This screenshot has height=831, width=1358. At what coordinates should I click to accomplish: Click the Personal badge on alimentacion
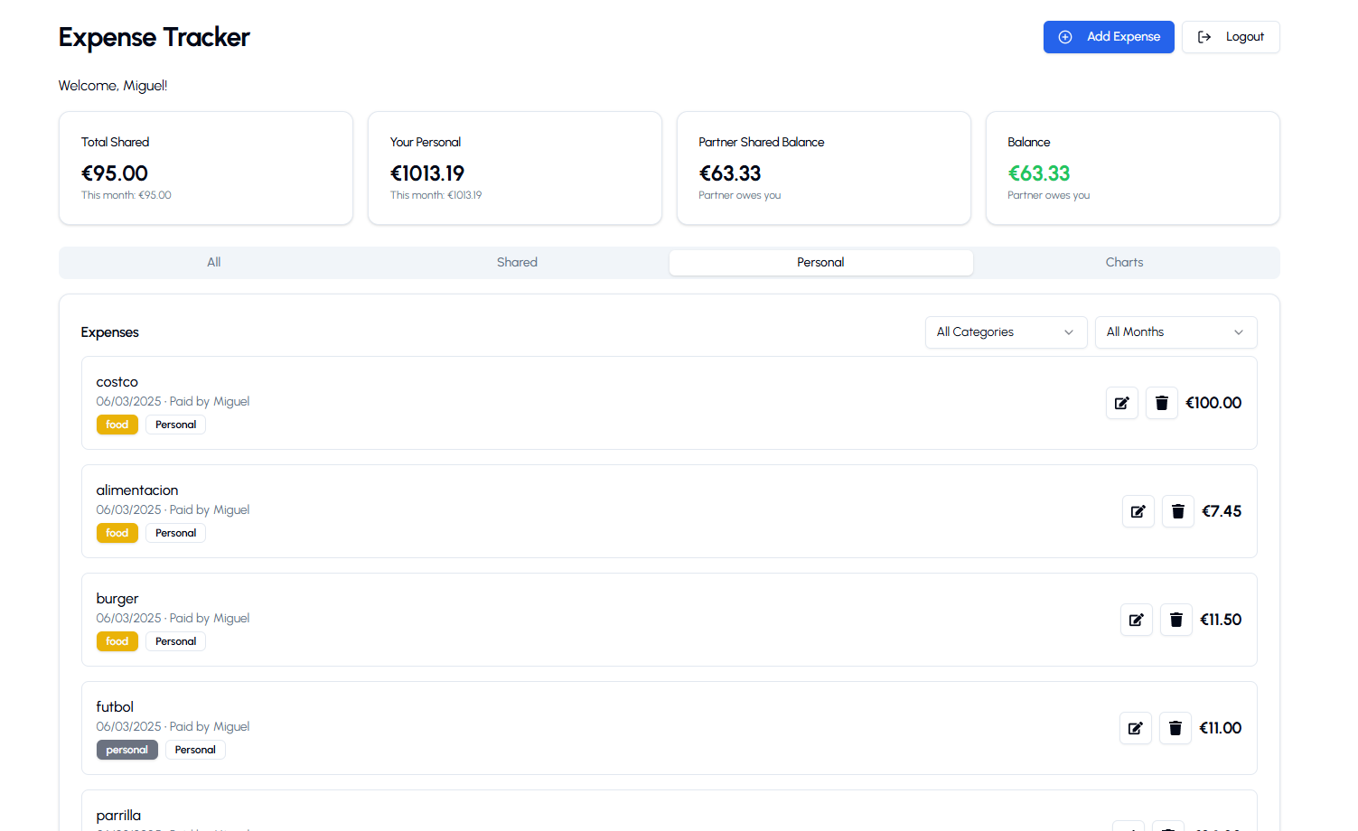click(176, 533)
